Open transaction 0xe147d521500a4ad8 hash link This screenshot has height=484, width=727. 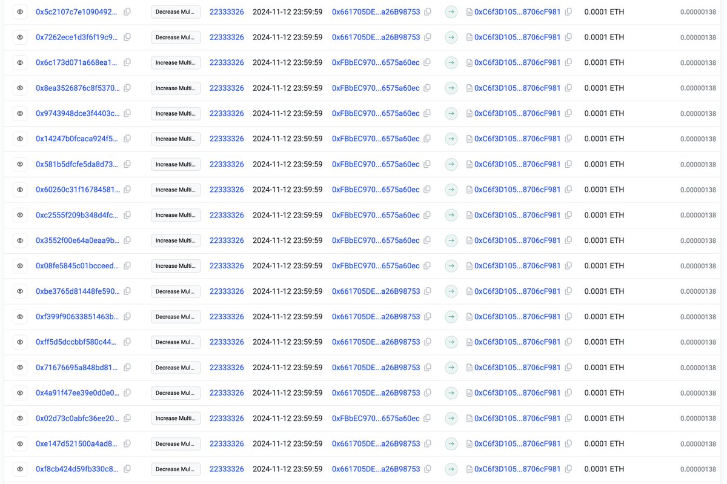pos(78,444)
